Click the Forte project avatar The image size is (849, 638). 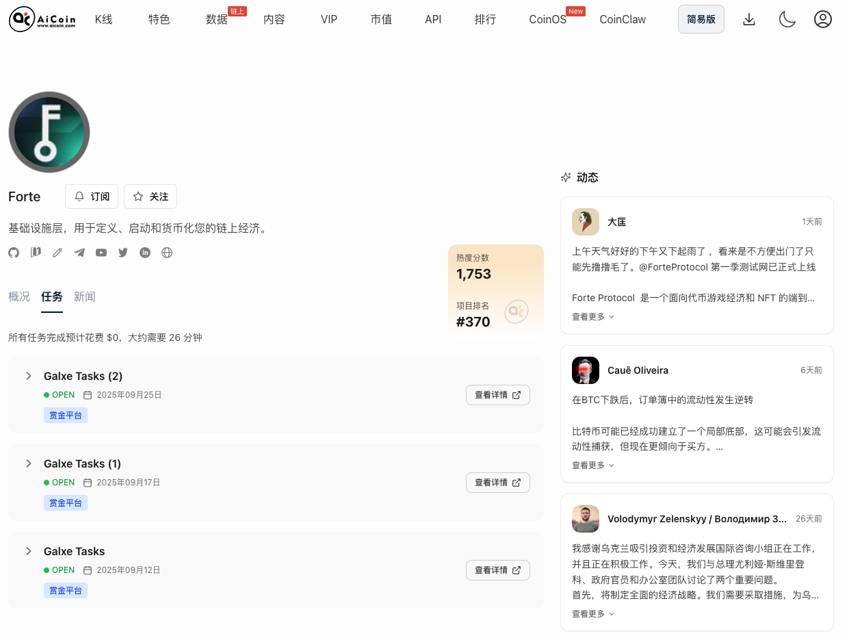pos(49,132)
